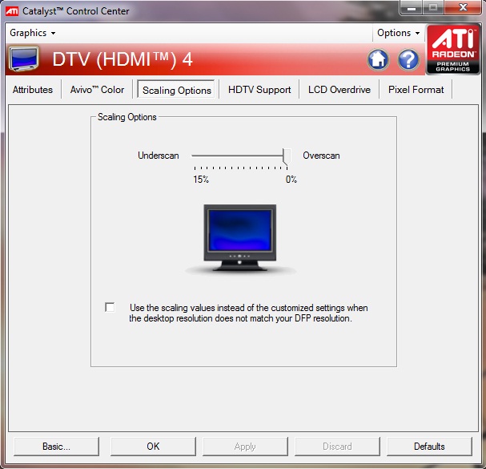Select the Scaling Options tab
Screen dimensions: 486x469
(x=176, y=90)
